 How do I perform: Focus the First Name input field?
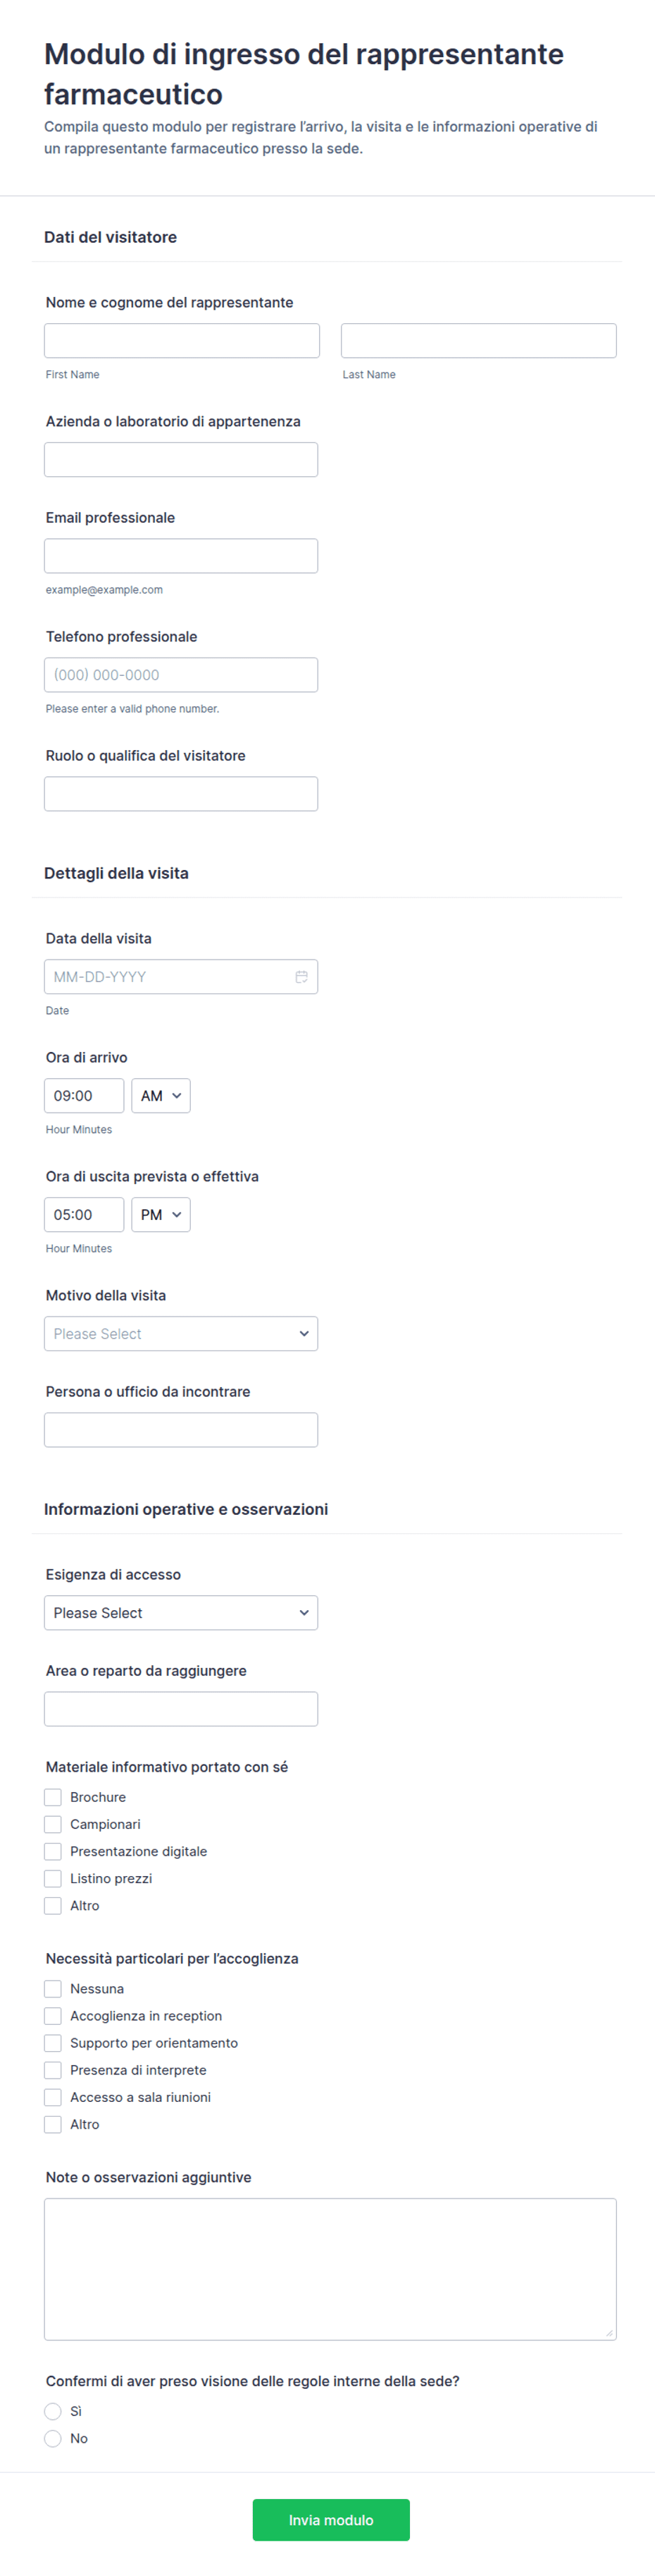[182, 341]
